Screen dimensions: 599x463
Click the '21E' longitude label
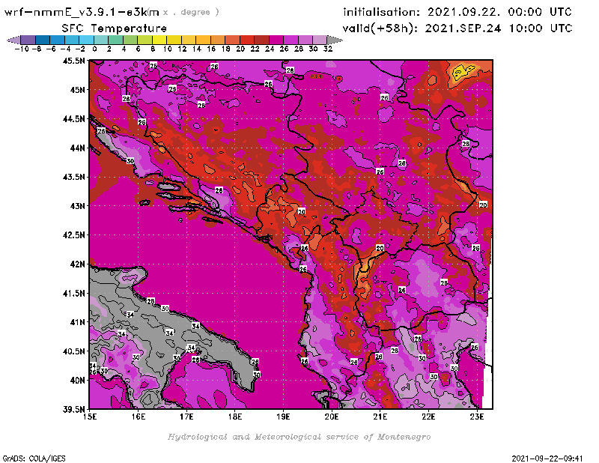[x=380, y=417]
